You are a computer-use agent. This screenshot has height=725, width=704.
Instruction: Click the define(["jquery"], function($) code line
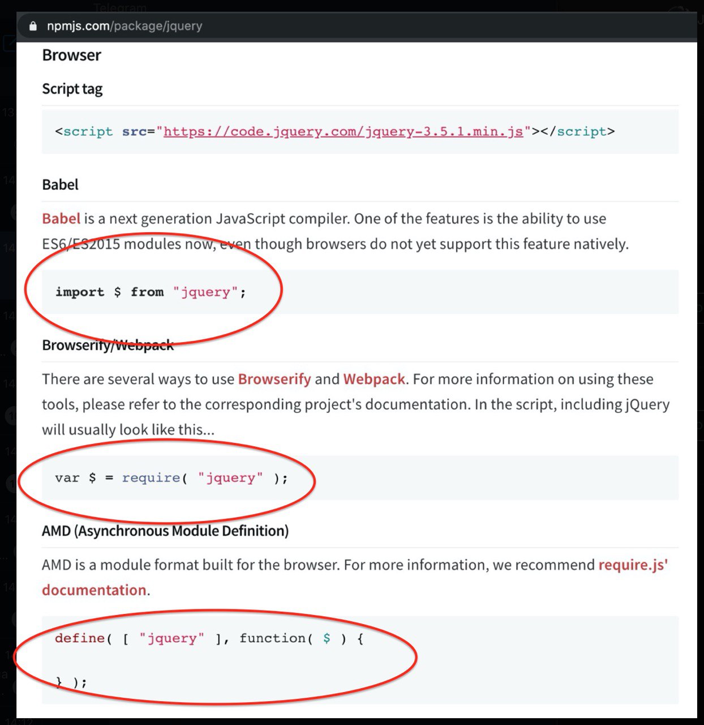pos(209,638)
